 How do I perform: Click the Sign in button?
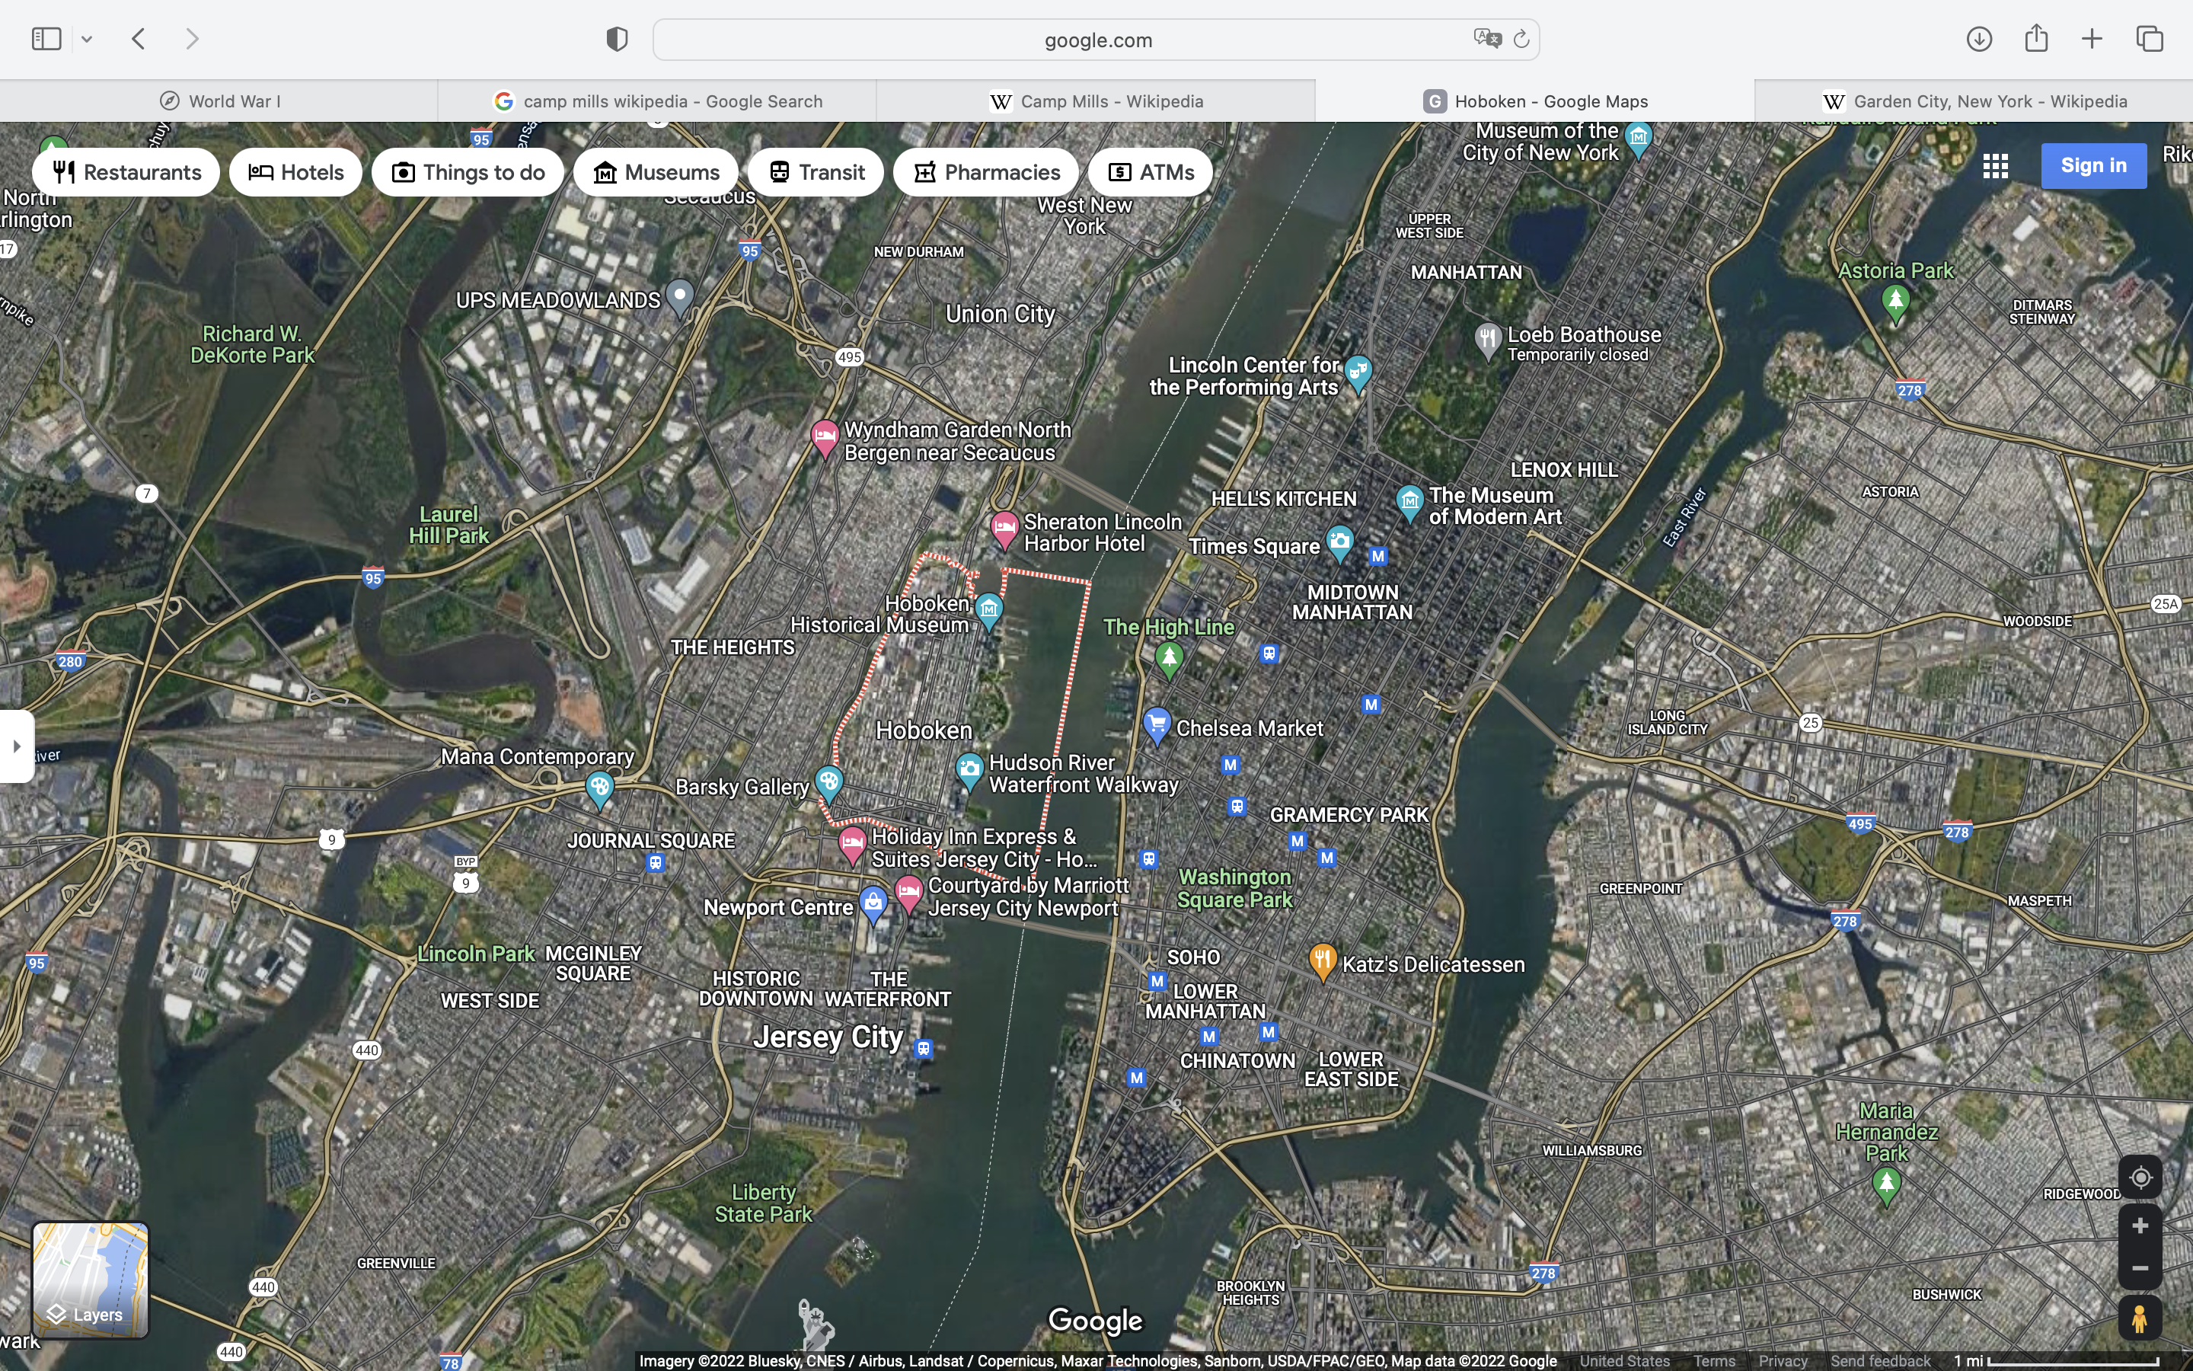point(2092,166)
